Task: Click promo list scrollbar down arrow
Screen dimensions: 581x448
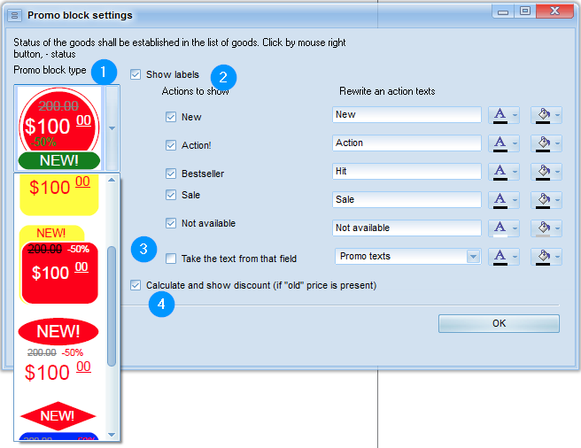Action: click(112, 435)
